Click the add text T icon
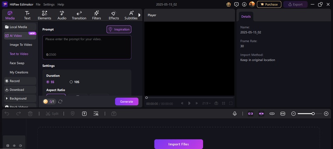Viewport: 333px width, 149px height. point(84,114)
